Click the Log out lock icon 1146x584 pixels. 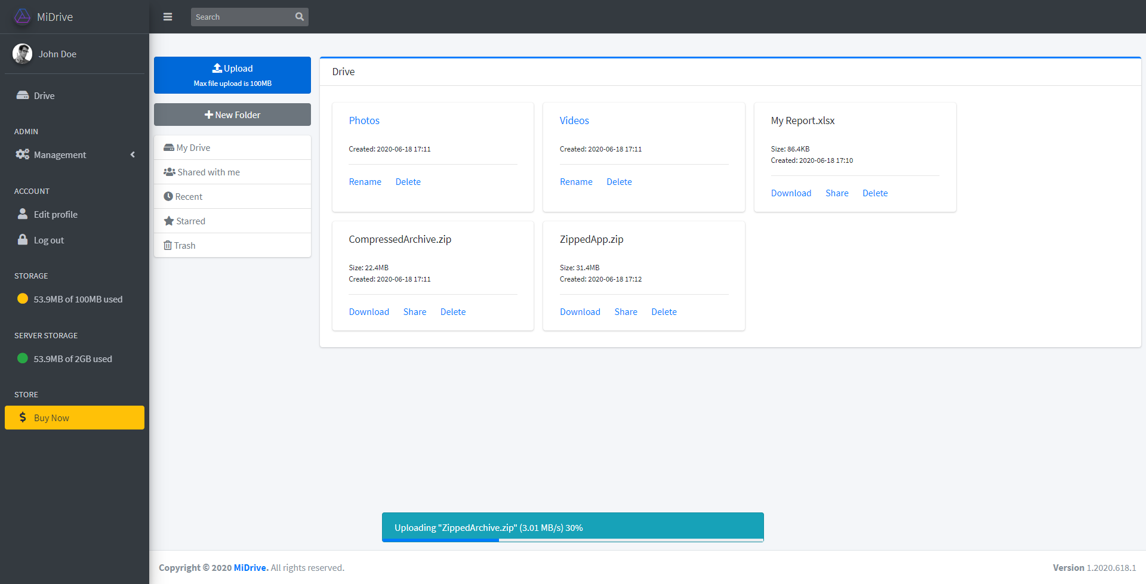coord(23,239)
